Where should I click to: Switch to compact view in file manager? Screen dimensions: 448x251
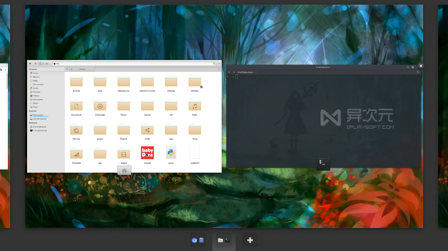coord(46,63)
